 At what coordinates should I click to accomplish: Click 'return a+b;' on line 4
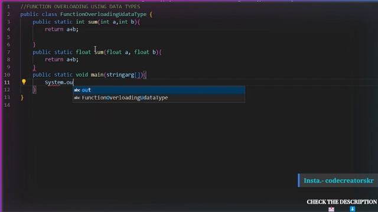[x=61, y=29]
